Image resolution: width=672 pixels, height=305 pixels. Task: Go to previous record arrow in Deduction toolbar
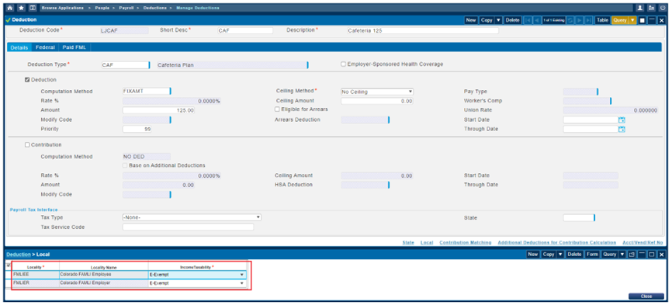pyautogui.click(x=536, y=20)
